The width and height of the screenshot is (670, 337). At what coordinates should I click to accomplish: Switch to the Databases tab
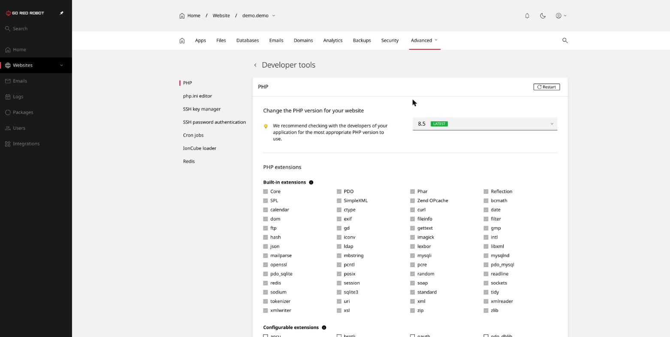click(x=247, y=40)
